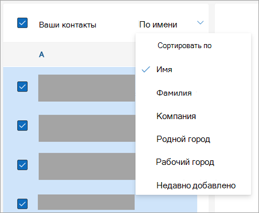Uncheck the select-all checkbox beside Ваши контакты
The image size is (259, 213).
[x=22, y=23]
